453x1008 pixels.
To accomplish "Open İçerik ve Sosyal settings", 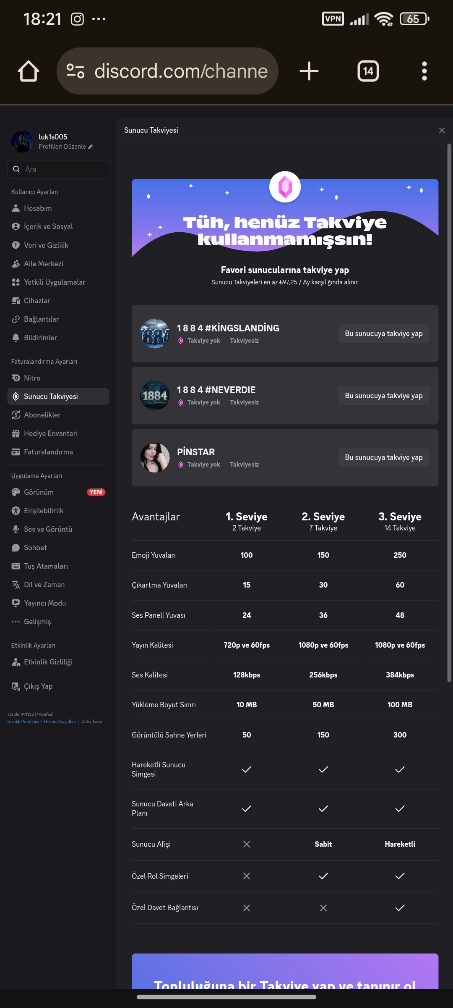I will (x=58, y=226).
